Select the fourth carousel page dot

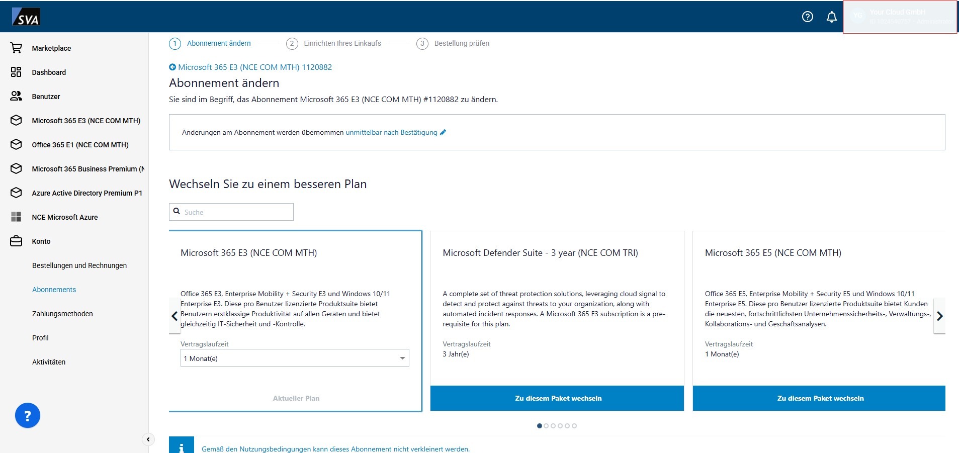coord(560,426)
